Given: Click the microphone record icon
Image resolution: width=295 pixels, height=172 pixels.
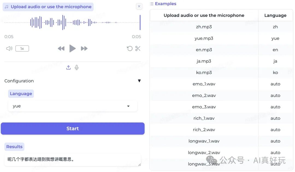Looking at the screenshot, I should (x=76, y=67).
